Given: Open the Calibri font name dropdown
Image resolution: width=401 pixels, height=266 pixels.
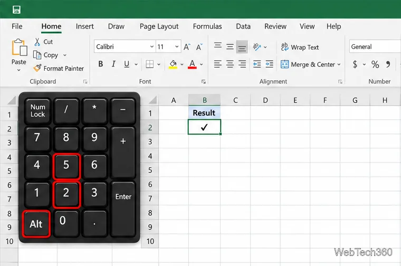Looking at the screenshot, I should coord(152,46).
